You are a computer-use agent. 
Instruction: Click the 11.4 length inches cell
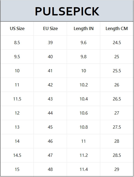coord(83,169)
